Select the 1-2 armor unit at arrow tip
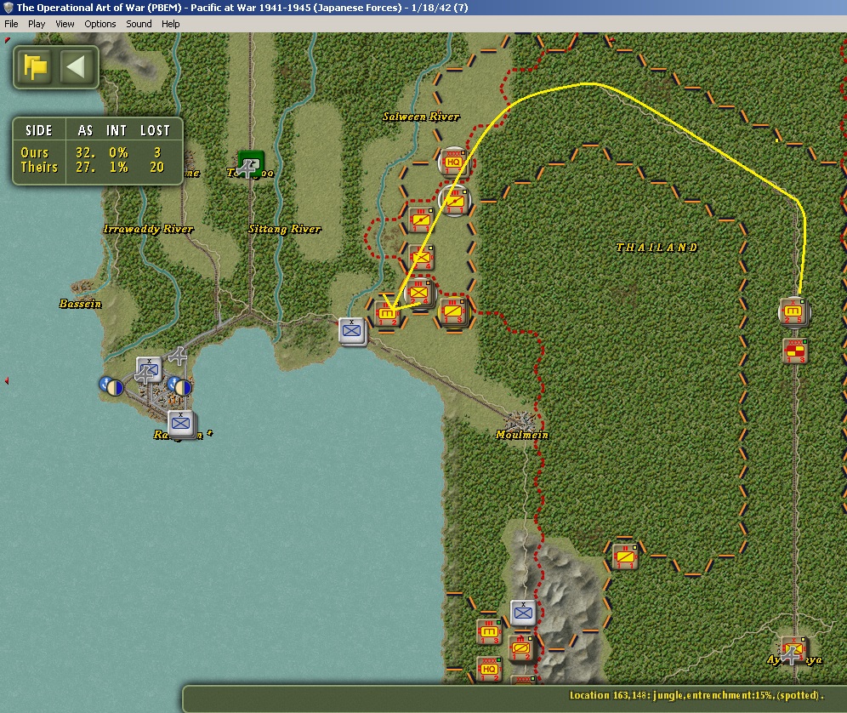The image size is (847, 713). [x=387, y=313]
